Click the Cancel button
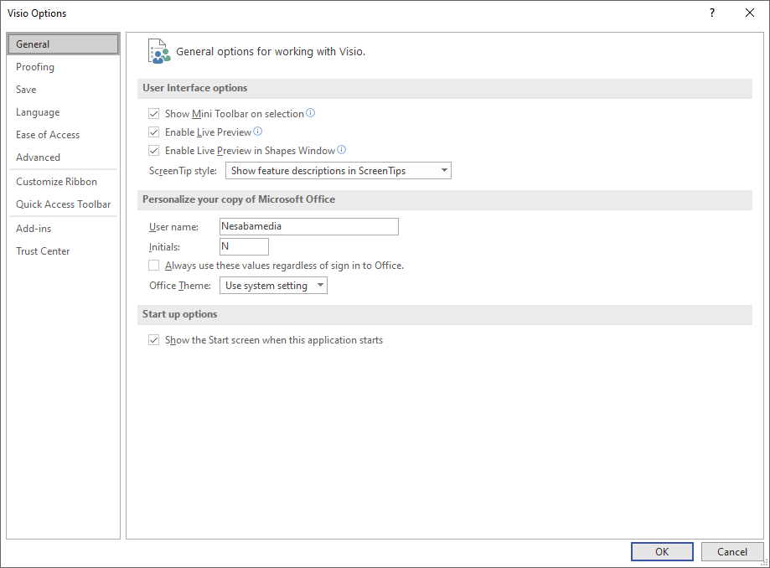This screenshot has height=568, width=770. [x=731, y=551]
